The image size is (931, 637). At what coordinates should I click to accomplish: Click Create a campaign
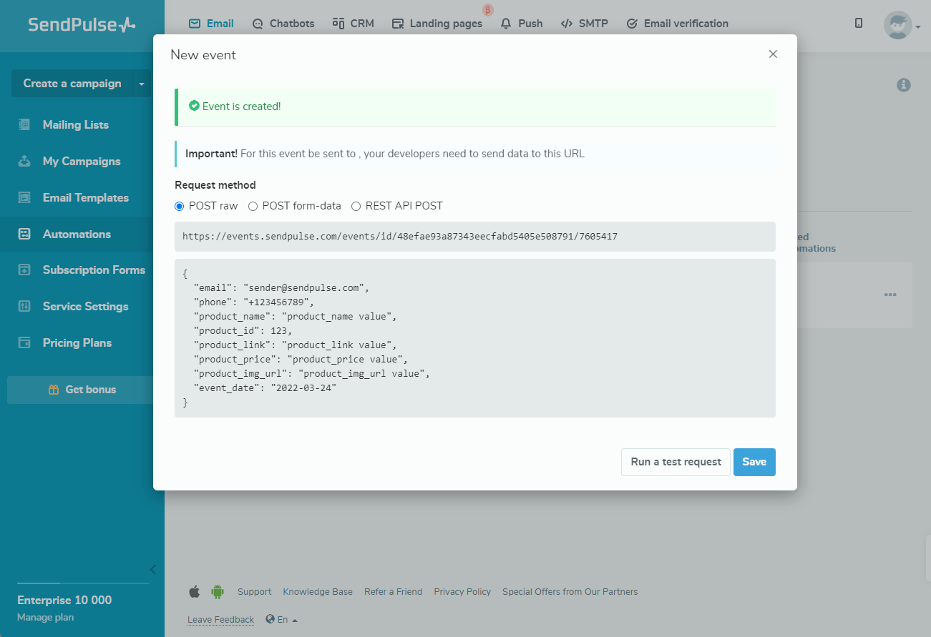coord(72,84)
